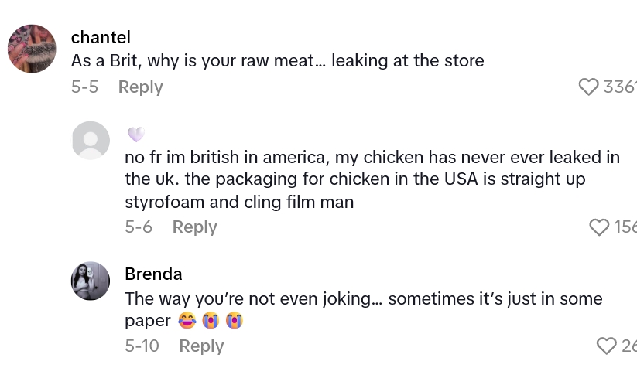Open chantel's profile picture

(32, 49)
